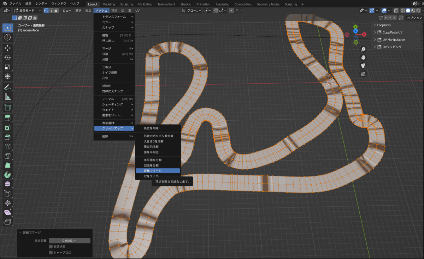
Task: Switch to the Sculpting workspace tab
Action: [x=126, y=4]
